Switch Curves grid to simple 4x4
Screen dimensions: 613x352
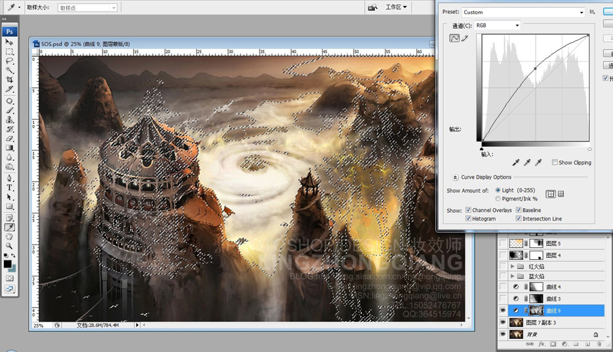(x=551, y=194)
